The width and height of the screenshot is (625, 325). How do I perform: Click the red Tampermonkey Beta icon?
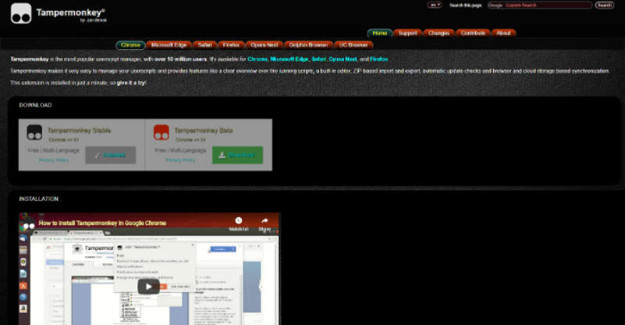coord(162,132)
